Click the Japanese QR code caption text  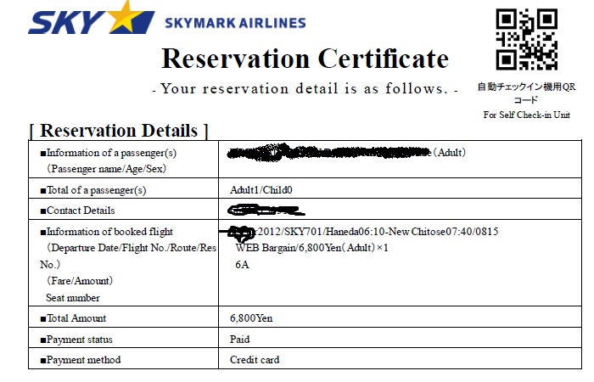(x=527, y=93)
